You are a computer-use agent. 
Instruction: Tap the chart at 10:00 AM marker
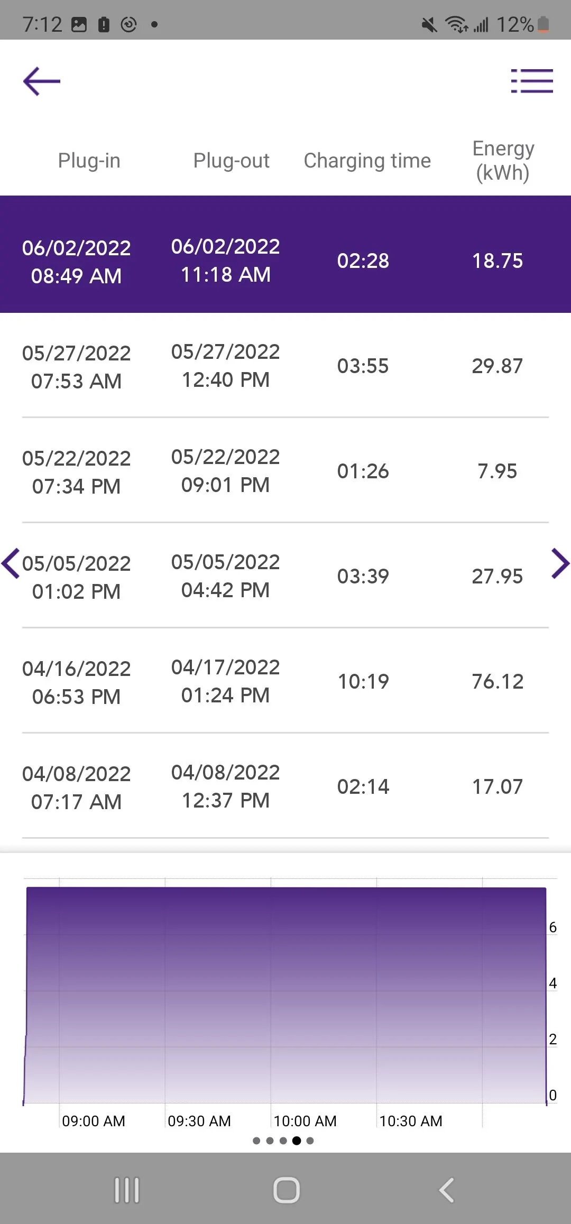coord(305,1121)
